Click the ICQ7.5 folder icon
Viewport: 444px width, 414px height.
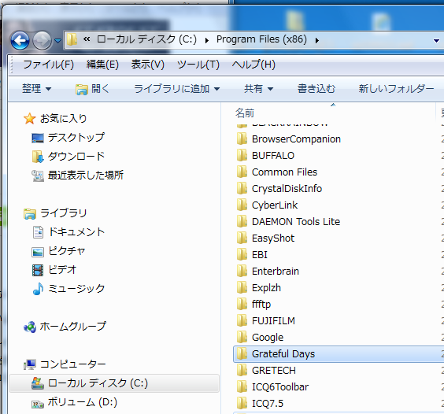tap(242, 403)
